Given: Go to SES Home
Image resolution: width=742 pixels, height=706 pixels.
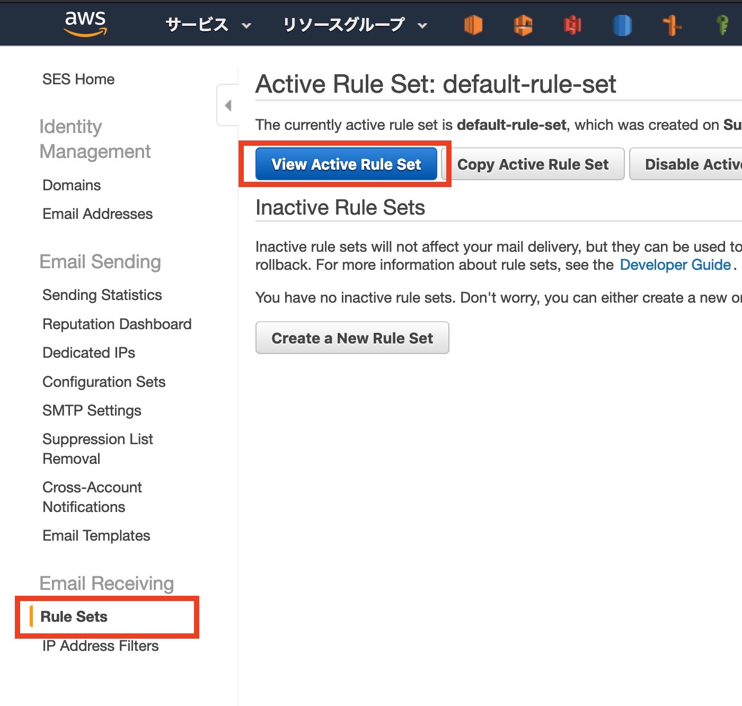Looking at the screenshot, I should click(78, 80).
